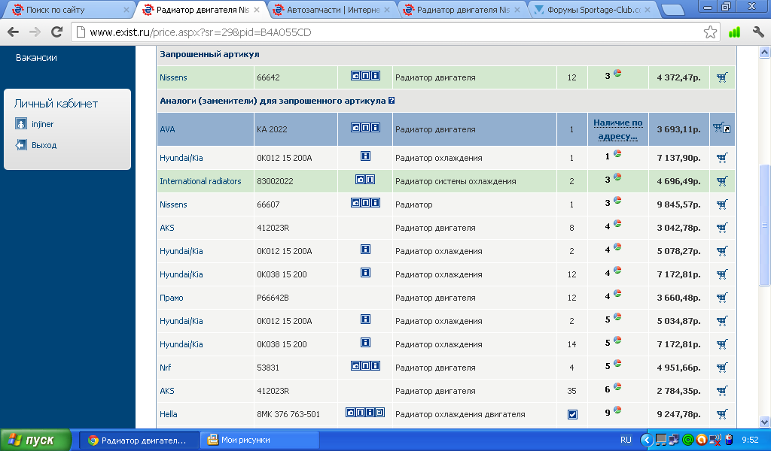The image size is (771, 451).
Task: Open Windows пуск start button
Action: 35,440
